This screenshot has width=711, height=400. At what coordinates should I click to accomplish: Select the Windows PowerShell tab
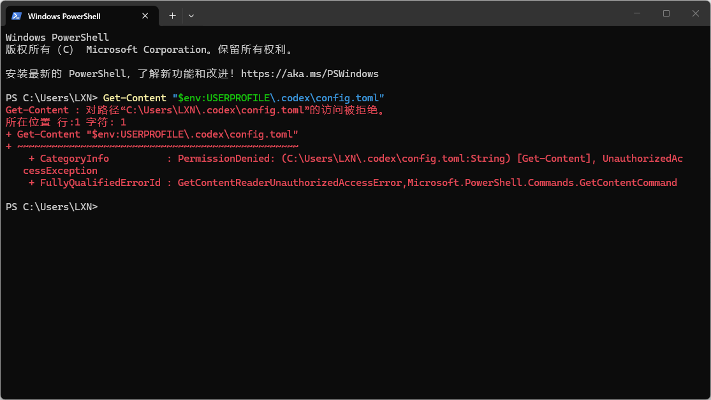[82, 16]
